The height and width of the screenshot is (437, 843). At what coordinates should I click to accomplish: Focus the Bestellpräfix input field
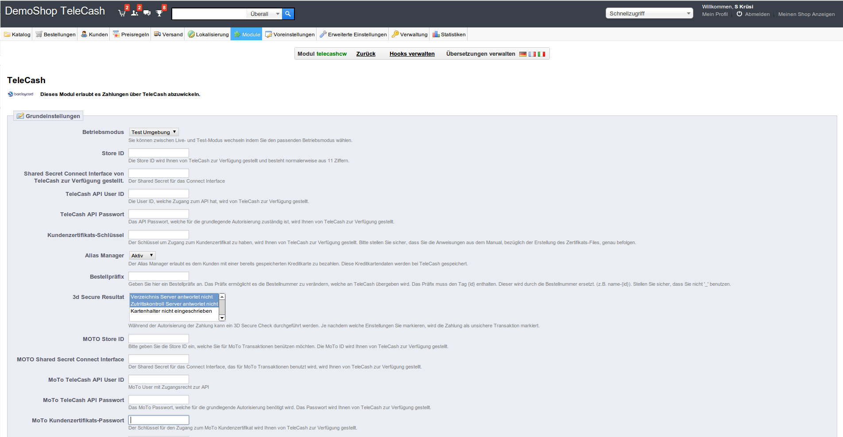pos(159,276)
